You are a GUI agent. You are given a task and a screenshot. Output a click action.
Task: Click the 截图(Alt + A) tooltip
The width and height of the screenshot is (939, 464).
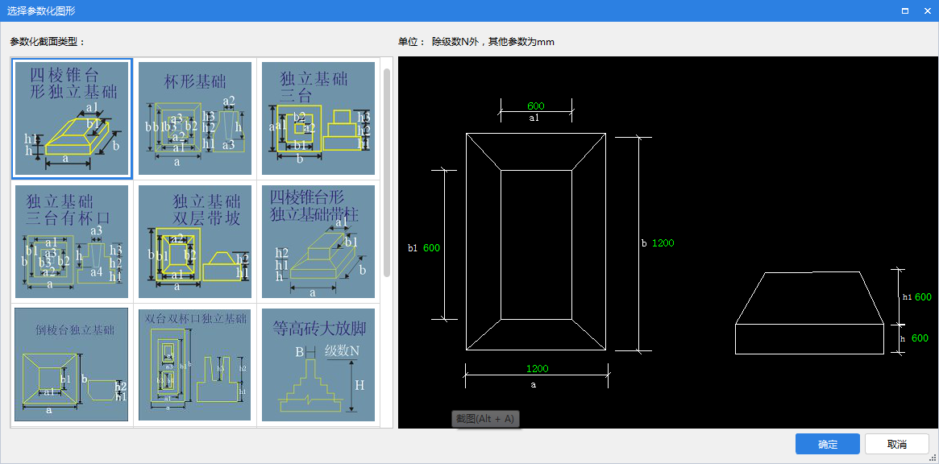(486, 419)
